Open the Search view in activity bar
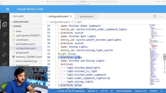The height and width of the screenshot is (93, 166). [x=5, y=34]
